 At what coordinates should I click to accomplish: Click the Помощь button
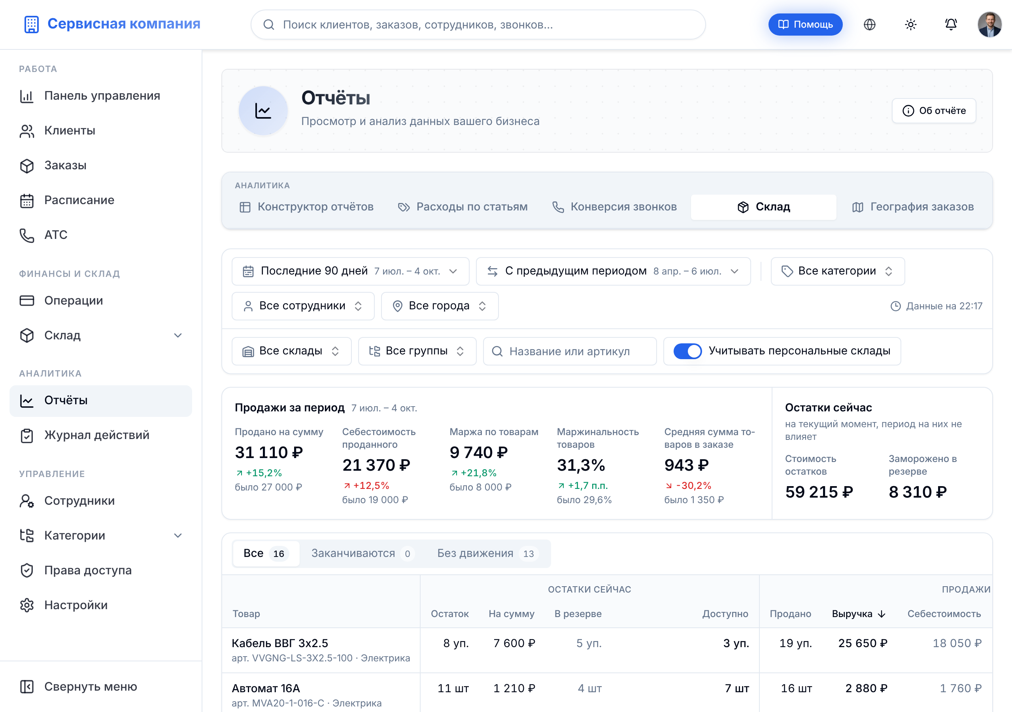click(805, 24)
